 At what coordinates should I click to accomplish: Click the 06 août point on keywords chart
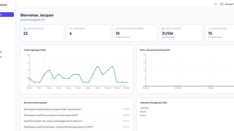178,86
